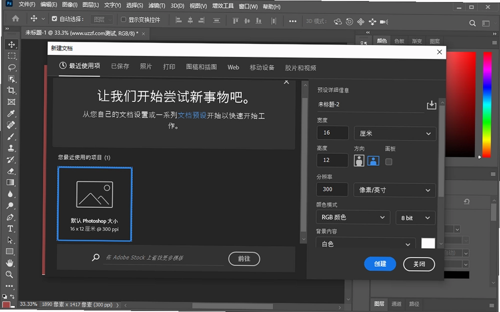Select the Rectangle shape tool
Screen dimensions: 500x312
[10, 252]
